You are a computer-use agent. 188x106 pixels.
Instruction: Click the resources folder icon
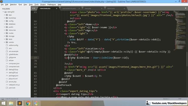coord(7,30)
